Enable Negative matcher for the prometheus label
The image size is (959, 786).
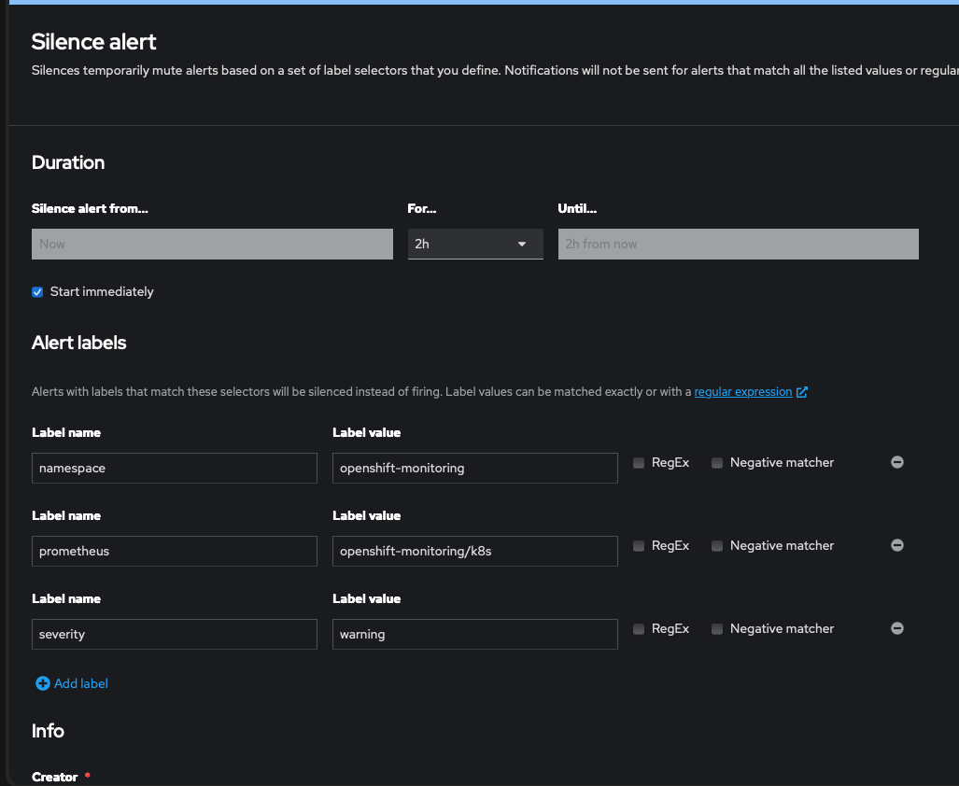717,546
